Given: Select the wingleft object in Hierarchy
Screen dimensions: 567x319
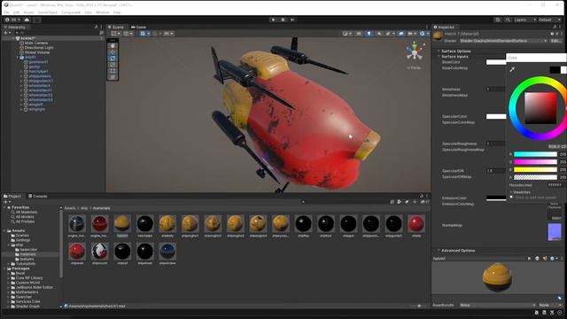Looking at the screenshot, I should pos(35,105).
